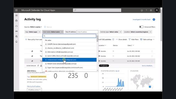Select Robert Crane user from list
The height and width of the screenshot is (99, 176).
tap(69, 64)
